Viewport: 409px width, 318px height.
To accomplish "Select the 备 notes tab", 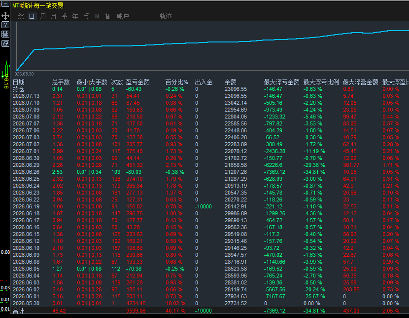I will coord(108,16).
